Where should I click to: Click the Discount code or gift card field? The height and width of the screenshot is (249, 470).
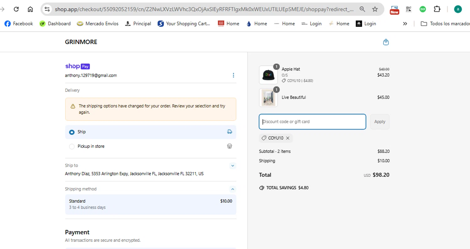[312, 122]
